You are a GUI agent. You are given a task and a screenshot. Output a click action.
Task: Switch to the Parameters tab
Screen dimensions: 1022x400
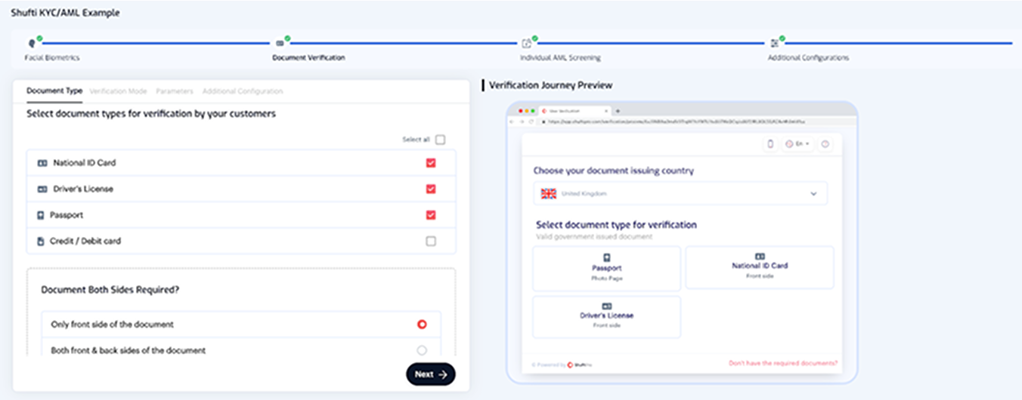[175, 91]
